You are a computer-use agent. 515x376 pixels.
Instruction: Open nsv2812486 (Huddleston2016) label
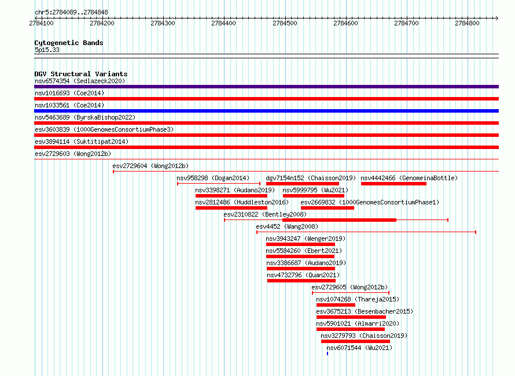click(242, 202)
